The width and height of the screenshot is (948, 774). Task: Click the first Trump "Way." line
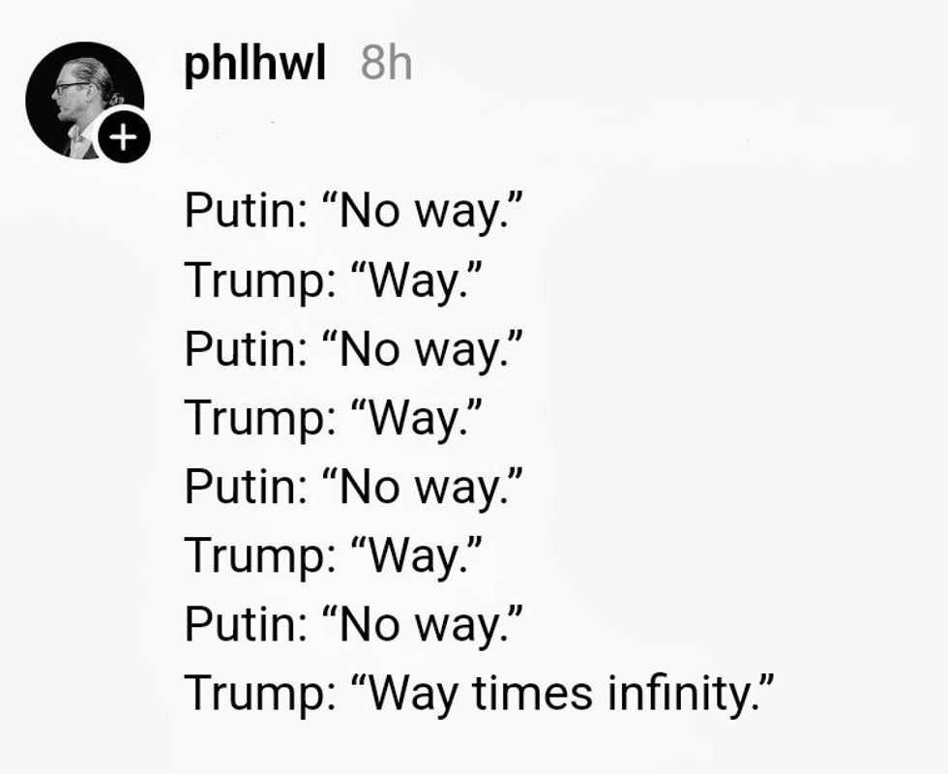[333, 280]
